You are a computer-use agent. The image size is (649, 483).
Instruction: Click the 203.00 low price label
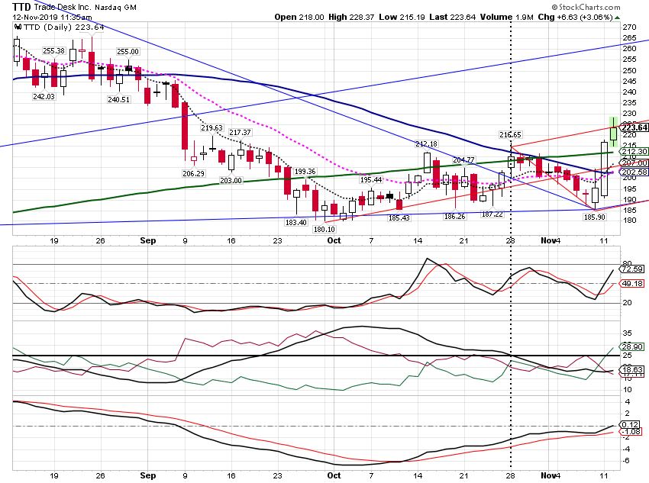coord(231,181)
